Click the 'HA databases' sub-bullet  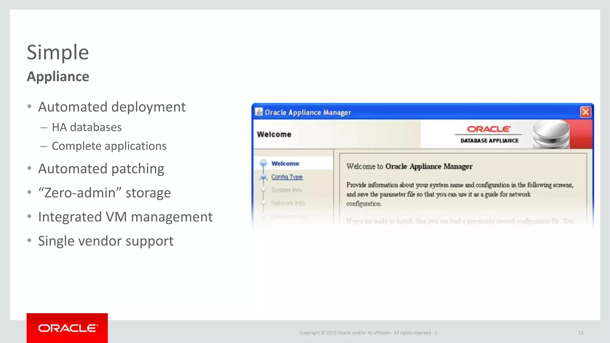point(87,127)
